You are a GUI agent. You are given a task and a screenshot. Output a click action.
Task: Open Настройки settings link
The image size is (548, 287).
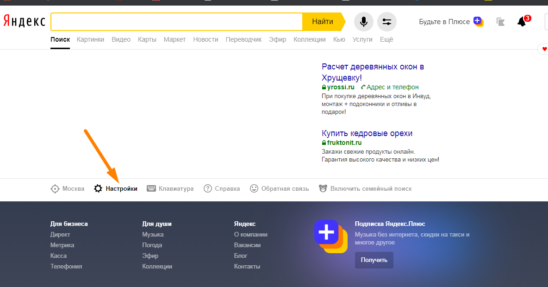[122, 188]
